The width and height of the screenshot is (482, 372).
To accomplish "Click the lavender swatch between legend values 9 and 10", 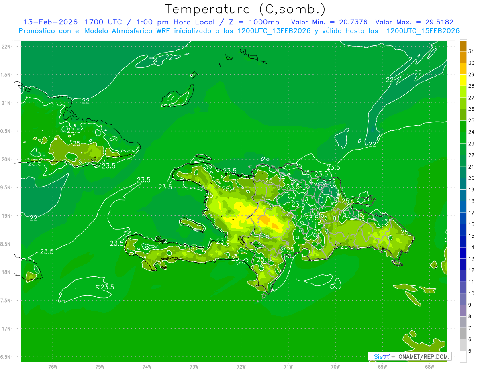I will tap(463, 299).
